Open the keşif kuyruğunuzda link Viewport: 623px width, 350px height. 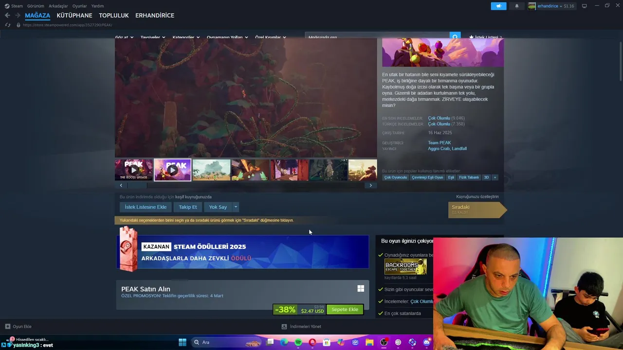click(193, 197)
